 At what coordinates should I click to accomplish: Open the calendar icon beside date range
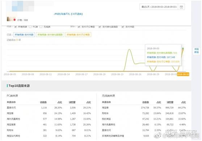coord(181,7)
